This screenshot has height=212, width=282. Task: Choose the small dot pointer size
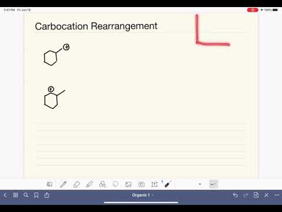point(200,184)
